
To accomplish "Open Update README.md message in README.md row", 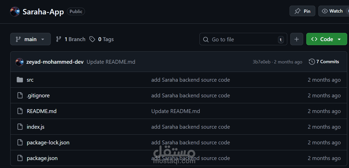I will coord(176,111).
